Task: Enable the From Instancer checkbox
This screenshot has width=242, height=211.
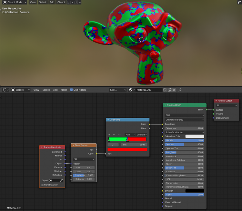Action: click(43, 185)
